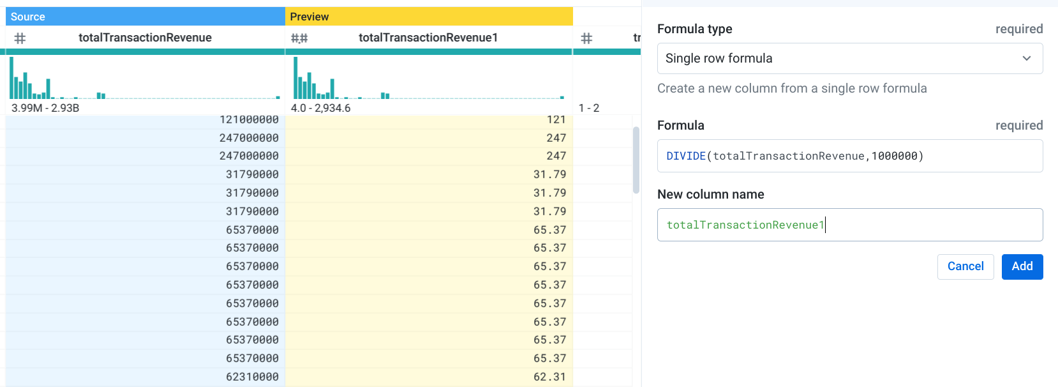This screenshot has width=1058, height=387.
Task: Click the Source column histogram
Action: click(145, 78)
